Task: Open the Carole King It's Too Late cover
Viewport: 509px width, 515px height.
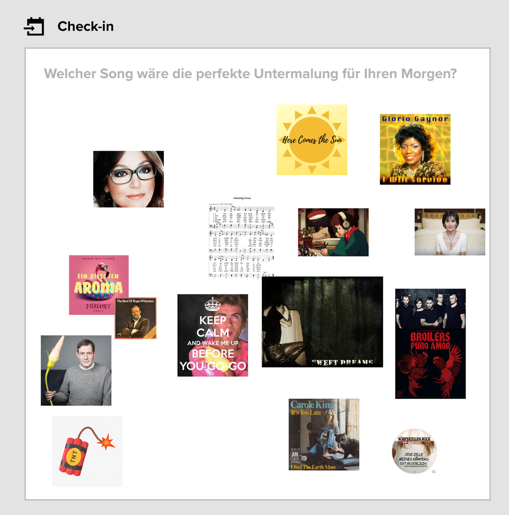Action: (x=324, y=434)
